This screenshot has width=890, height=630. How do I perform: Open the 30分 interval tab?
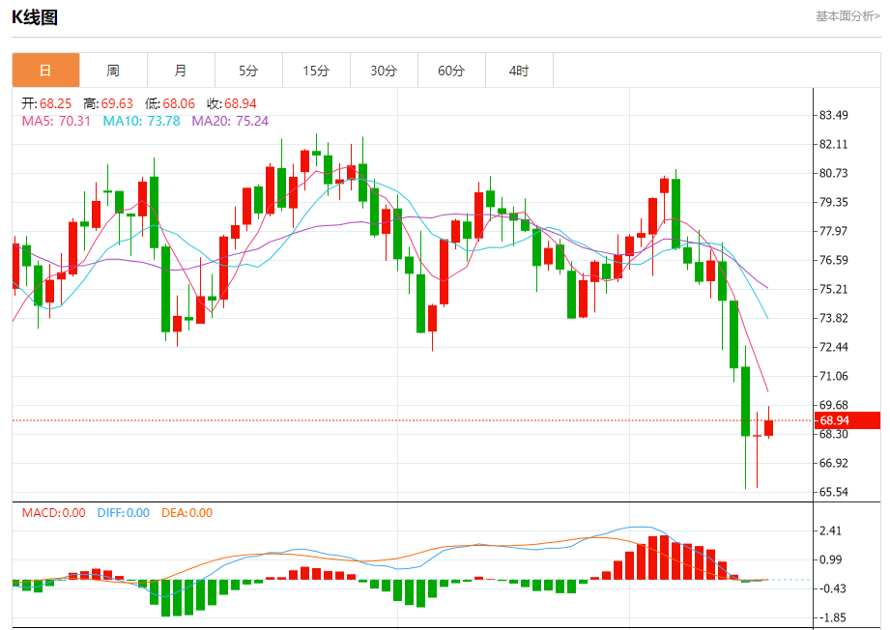point(384,71)
